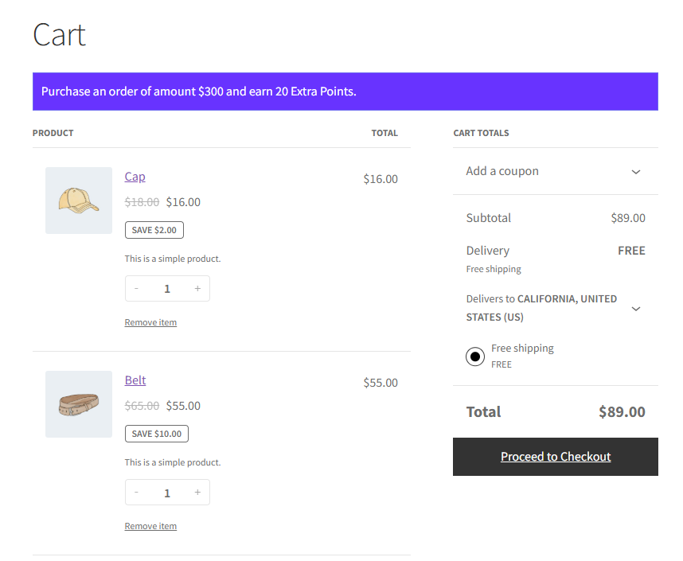Open the Cap product link

pyautogui.click(x=135, y=177)
